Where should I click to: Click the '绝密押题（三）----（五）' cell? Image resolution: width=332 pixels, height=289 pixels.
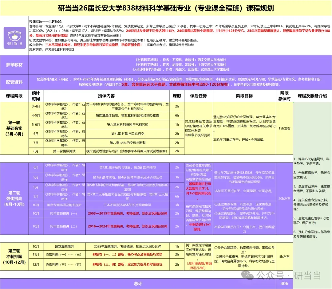click(x=64, y=264)
